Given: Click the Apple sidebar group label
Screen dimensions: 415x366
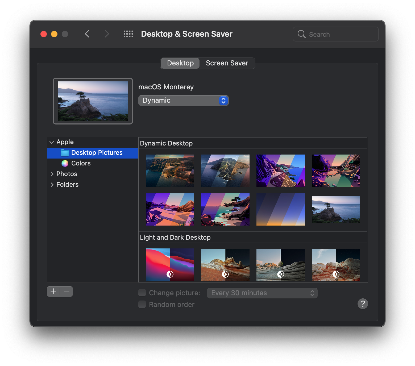Looking at the screenshot, I should (65, 142).
